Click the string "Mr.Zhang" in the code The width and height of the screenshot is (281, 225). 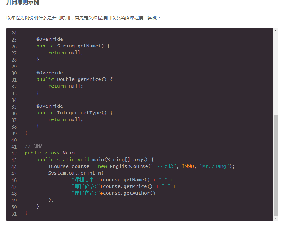(x=214, y=166)
